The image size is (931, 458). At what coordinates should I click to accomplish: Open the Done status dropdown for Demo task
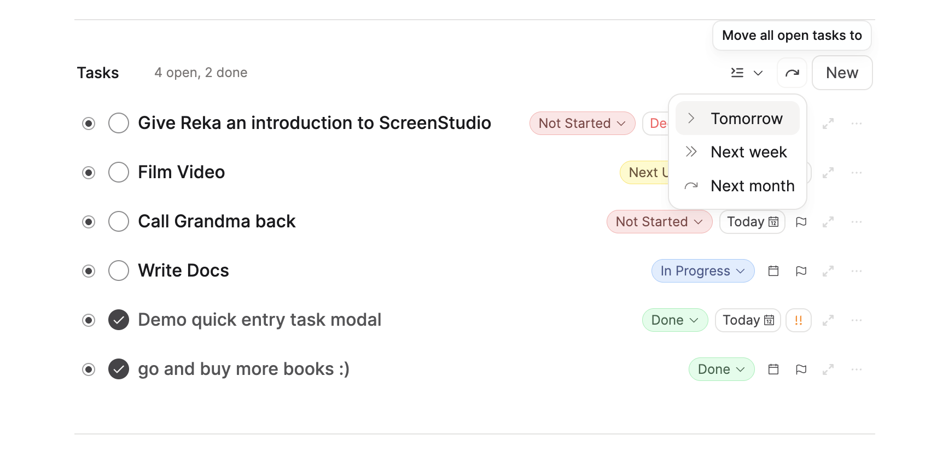point(674,320)
